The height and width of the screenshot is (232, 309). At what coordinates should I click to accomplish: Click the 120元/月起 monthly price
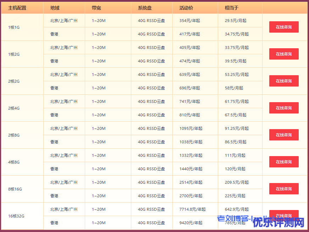pos(235,169)
